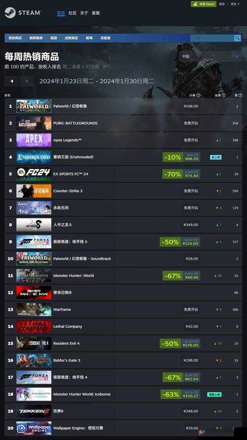Click the Steam logo icon
The width and height of the screenshot is (247, 440).
[10, 13]
